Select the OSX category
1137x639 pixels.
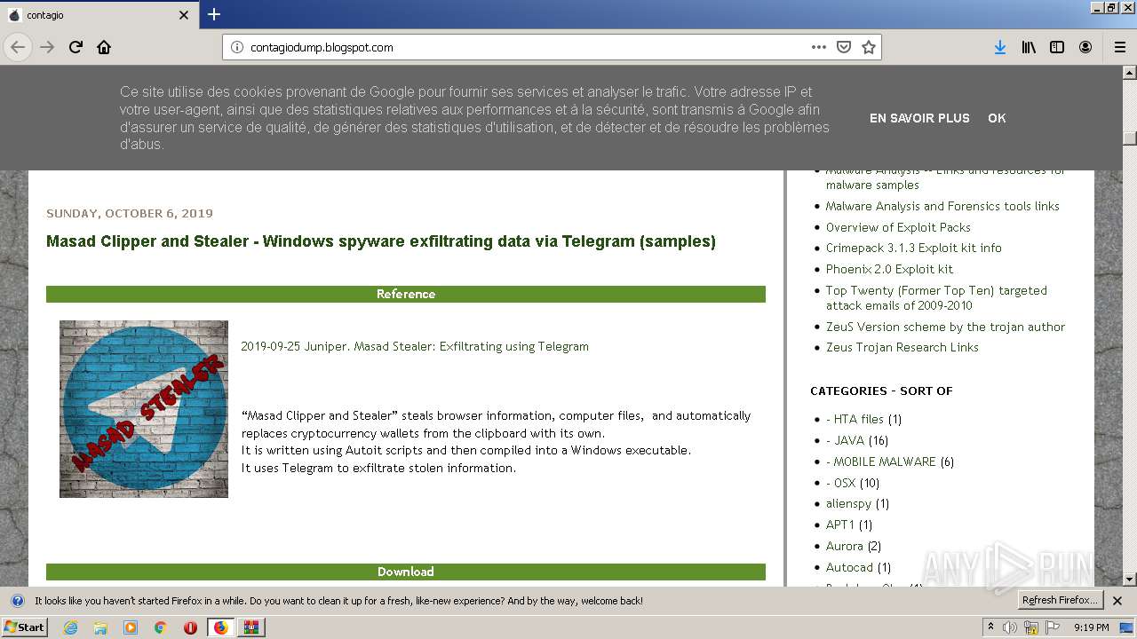[840, 483]
